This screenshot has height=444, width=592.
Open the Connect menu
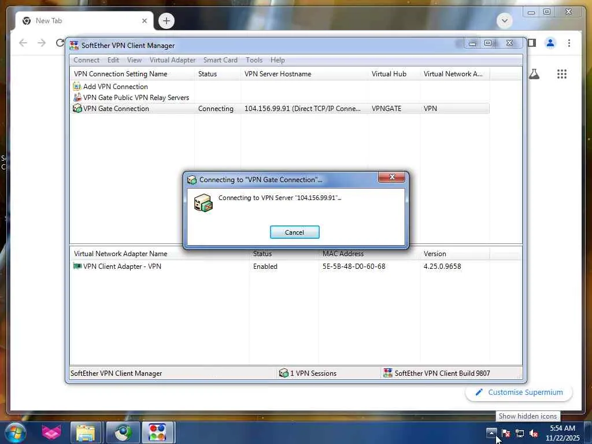tap(86, 60)
